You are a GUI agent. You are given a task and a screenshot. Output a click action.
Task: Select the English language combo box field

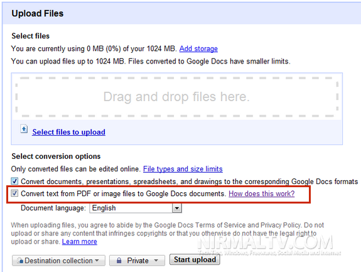pos(136,208)
